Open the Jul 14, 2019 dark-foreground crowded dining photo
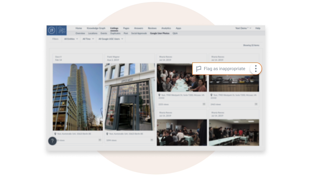This screenshot has width=312, height=176. [182, 132]
